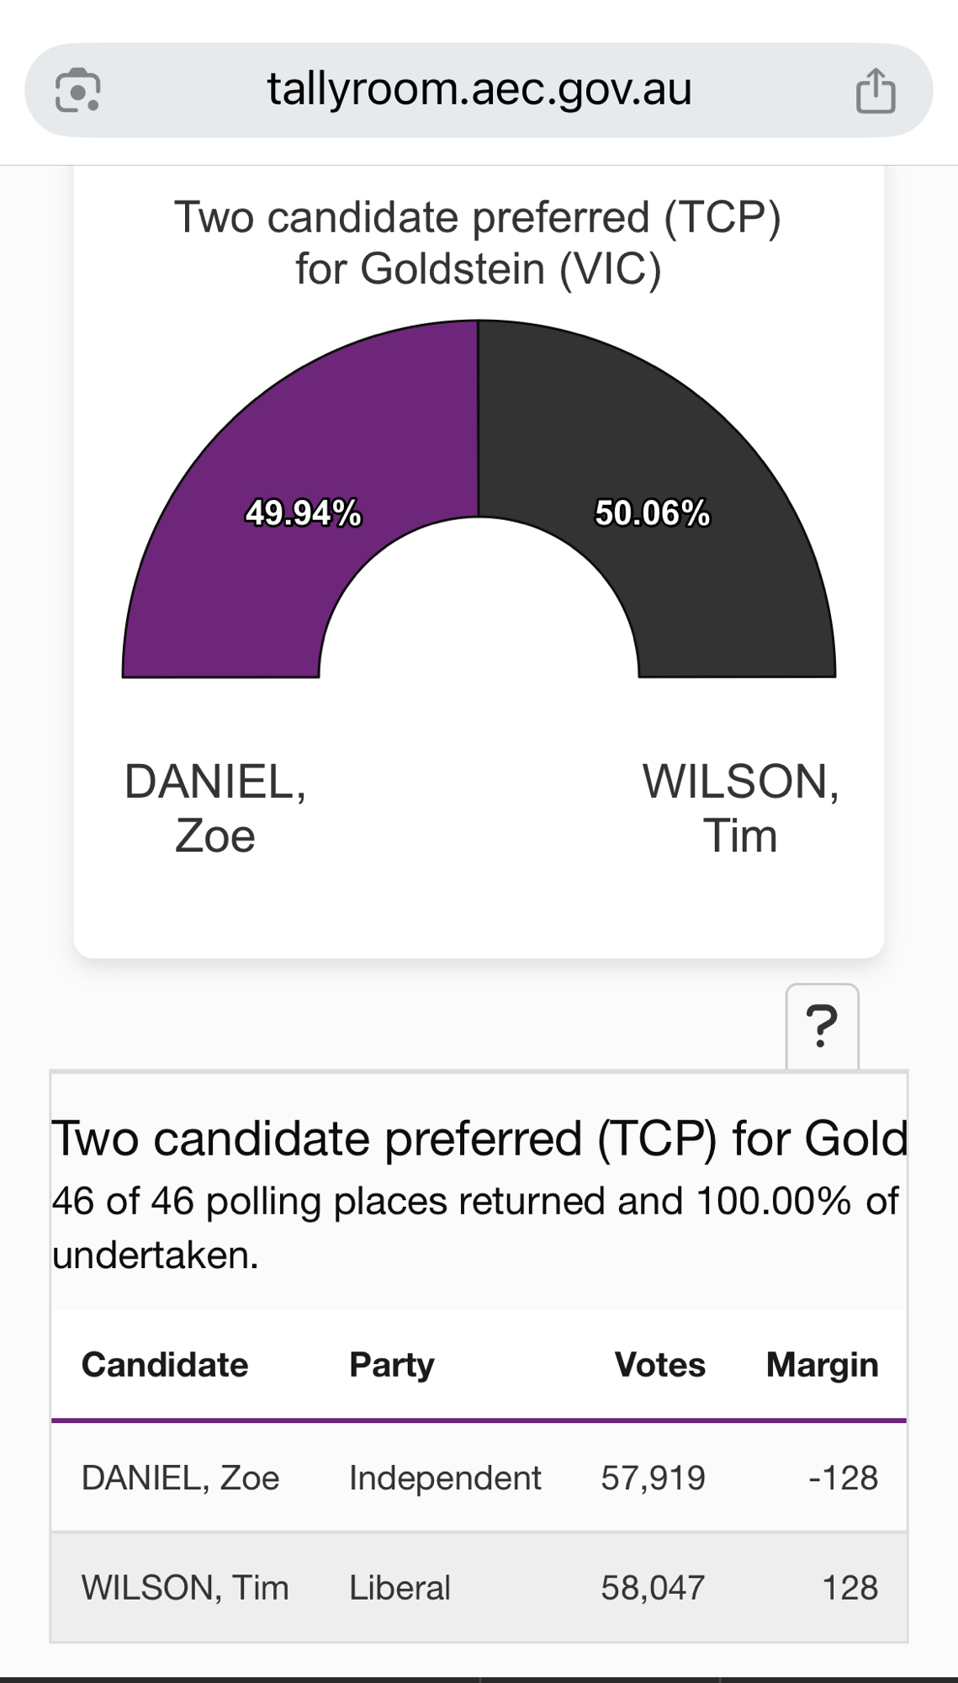Tap the table heading Two candidate preferred
958x1683 pixels.
(x=479, y=1139)
